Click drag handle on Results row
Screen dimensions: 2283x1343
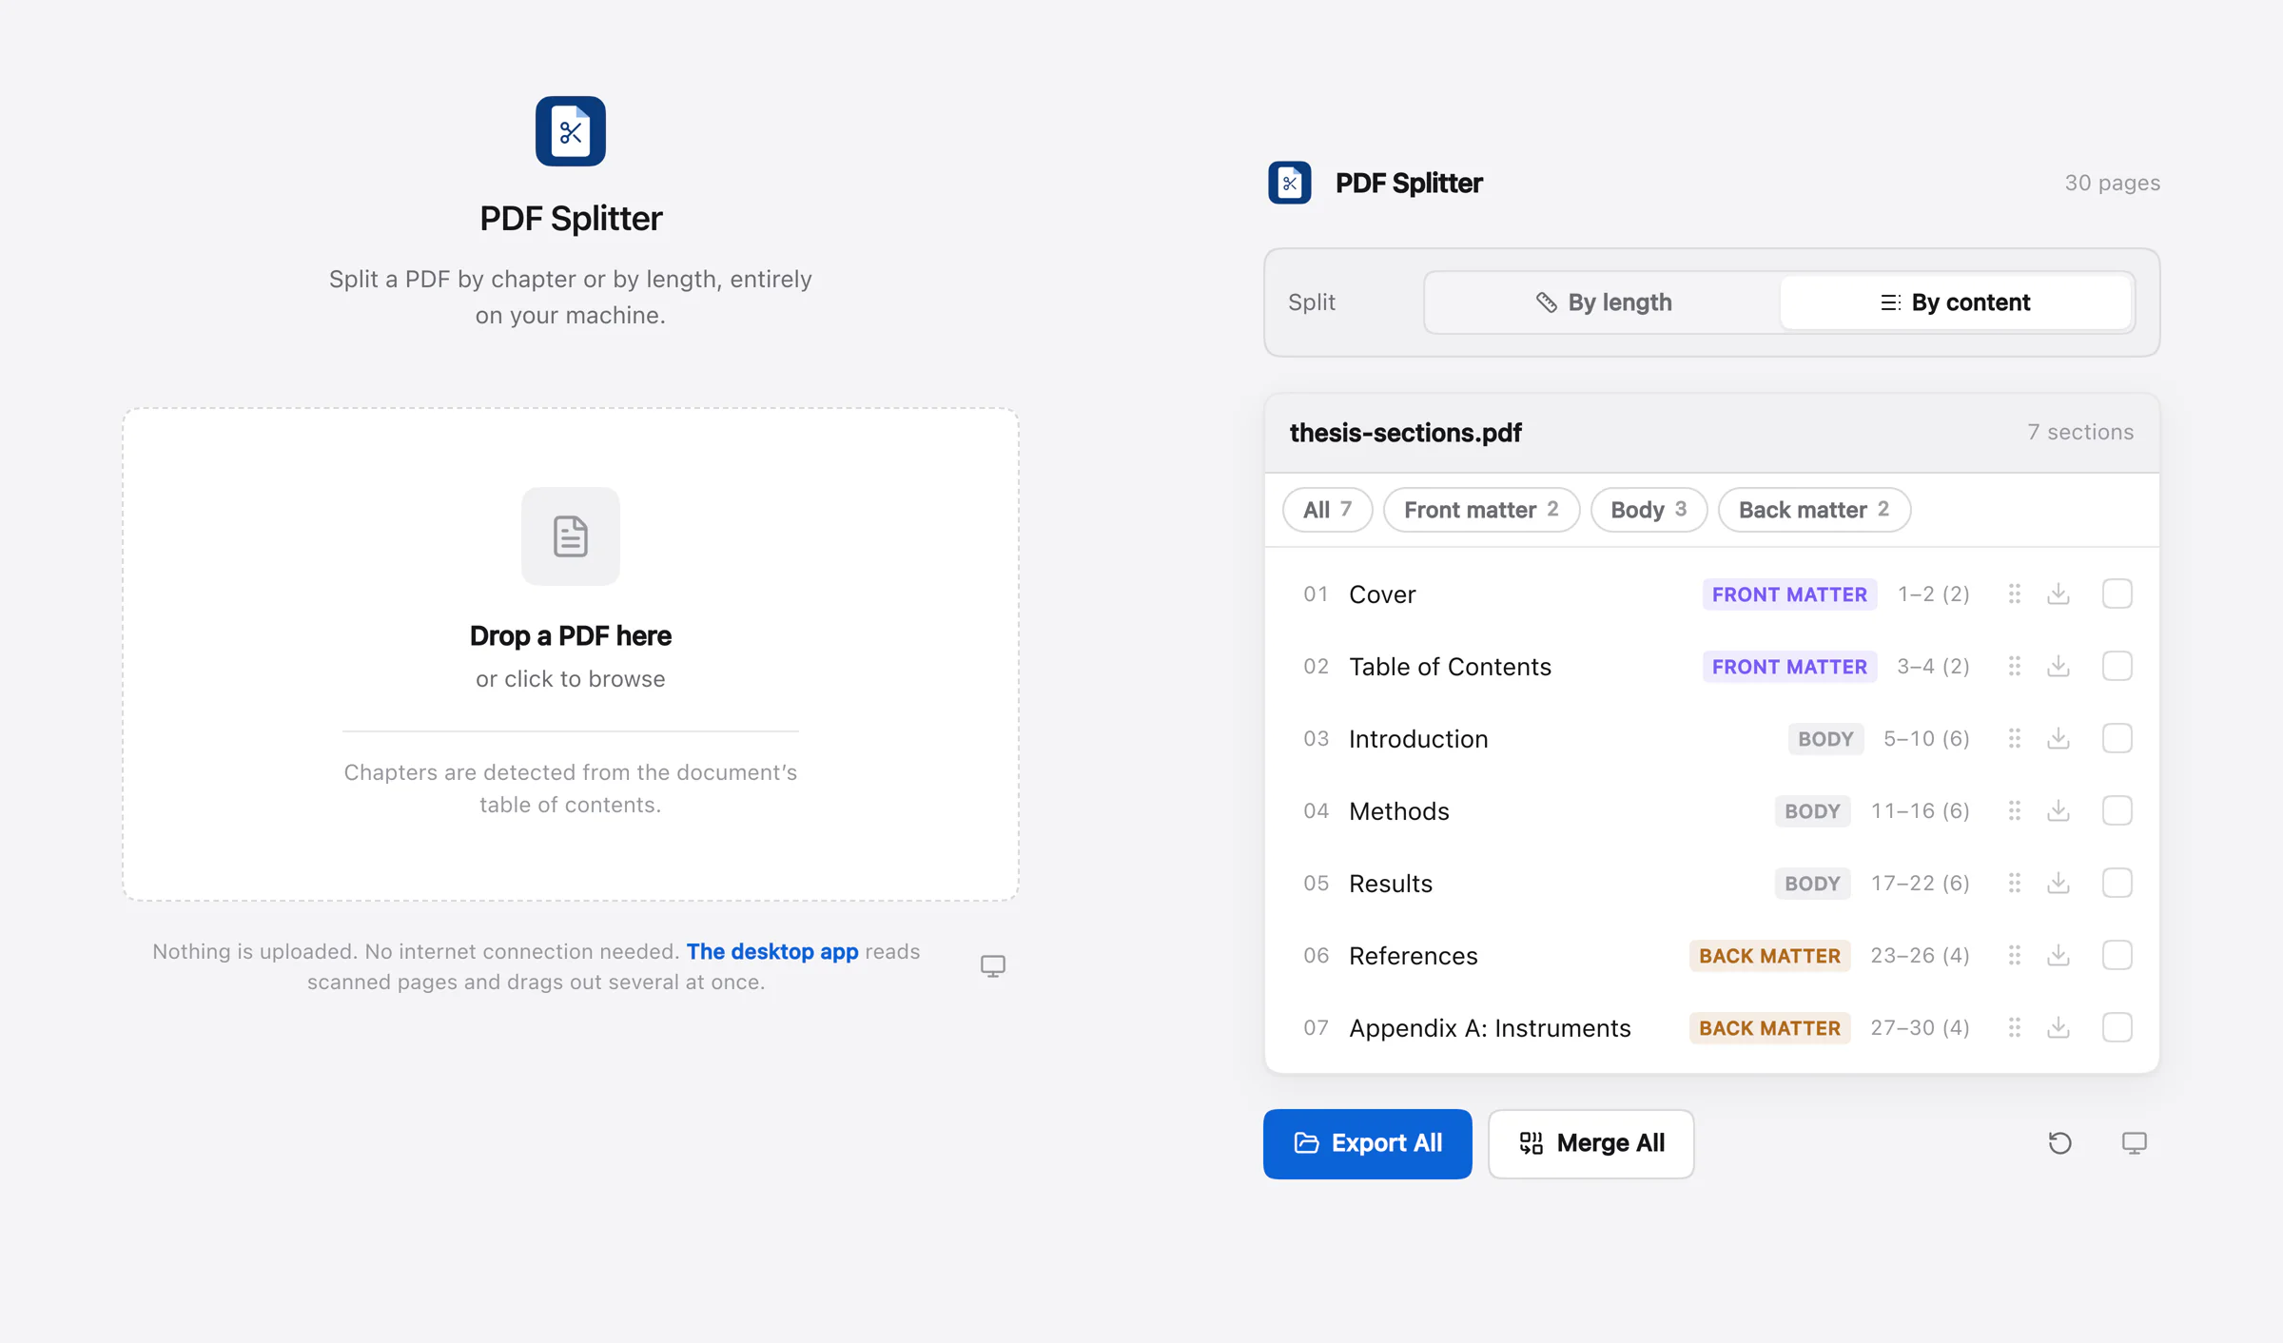coord(2015,883)
